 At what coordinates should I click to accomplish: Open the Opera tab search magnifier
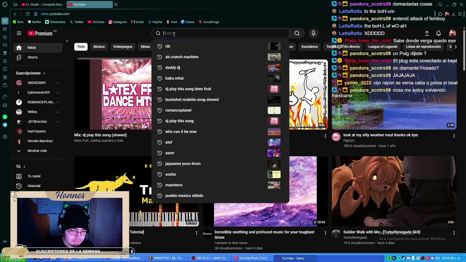[440, 4]
